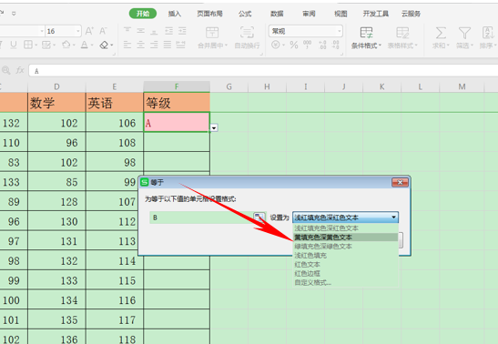
Task: Open the 设置为 format combo box
Action: (345, 218)
